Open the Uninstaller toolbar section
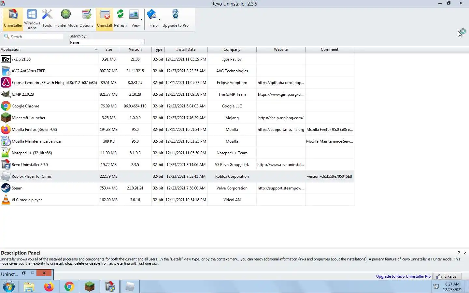Viewport: 469px width, 293px height. tap(13, 19)
